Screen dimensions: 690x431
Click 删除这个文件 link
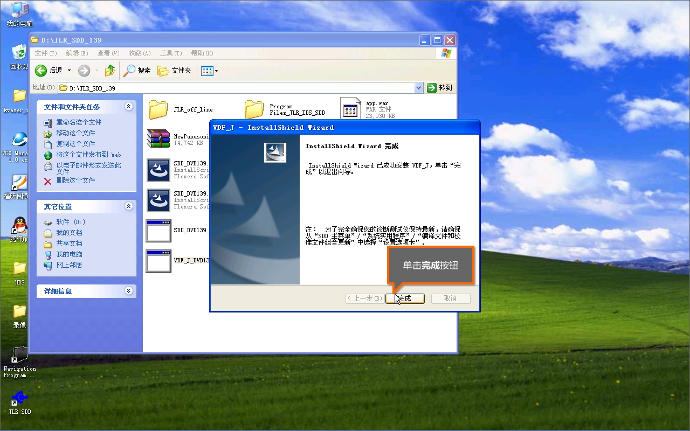point(75,180)
